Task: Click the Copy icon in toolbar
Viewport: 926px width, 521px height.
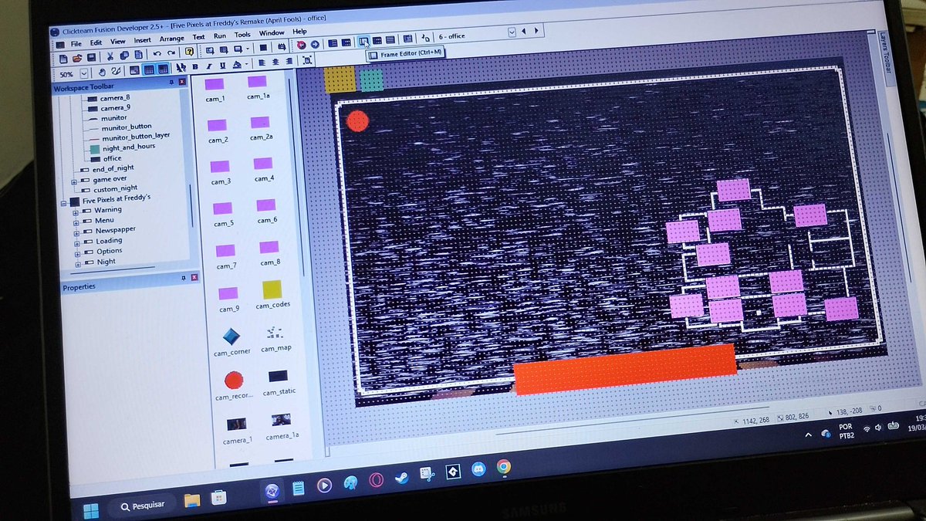Action: (124, 56)
